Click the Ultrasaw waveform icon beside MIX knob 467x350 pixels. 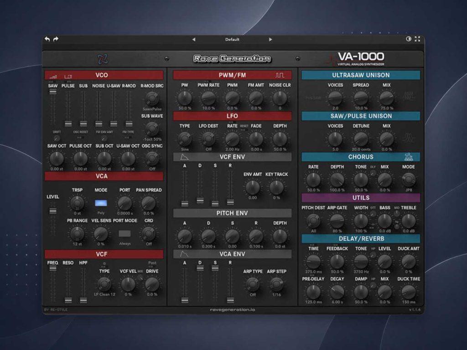(408, 97)
